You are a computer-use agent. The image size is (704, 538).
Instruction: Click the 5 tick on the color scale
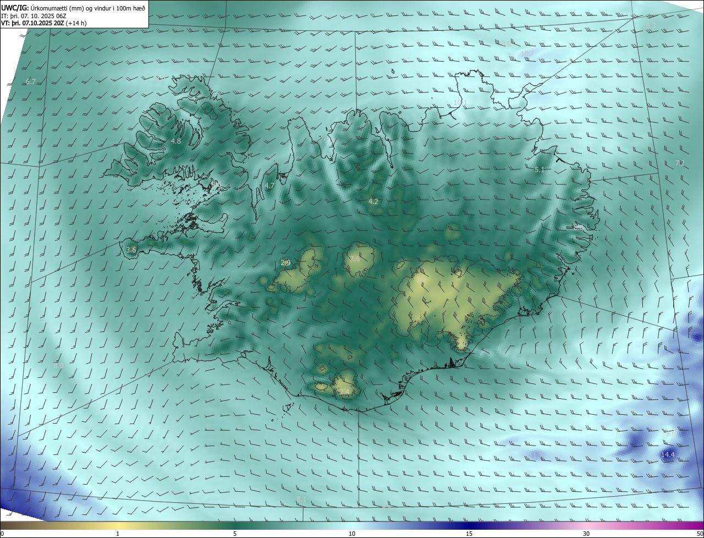(x=235, y=534)
